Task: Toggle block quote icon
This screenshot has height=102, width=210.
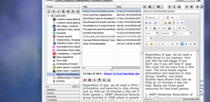Action: coord(177,44)
